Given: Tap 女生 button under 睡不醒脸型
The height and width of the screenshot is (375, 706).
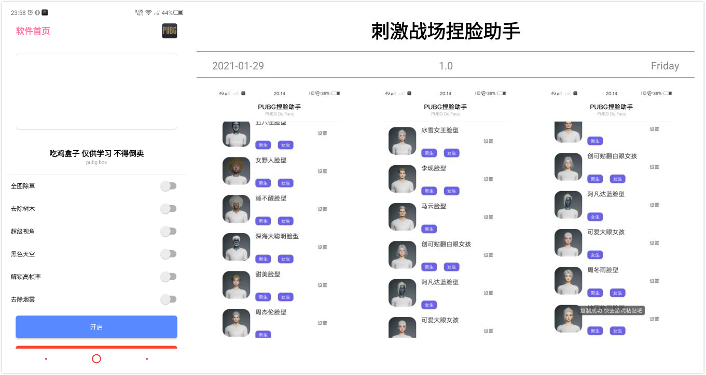Looking at the screenshot, I should [x=285, y=221].
